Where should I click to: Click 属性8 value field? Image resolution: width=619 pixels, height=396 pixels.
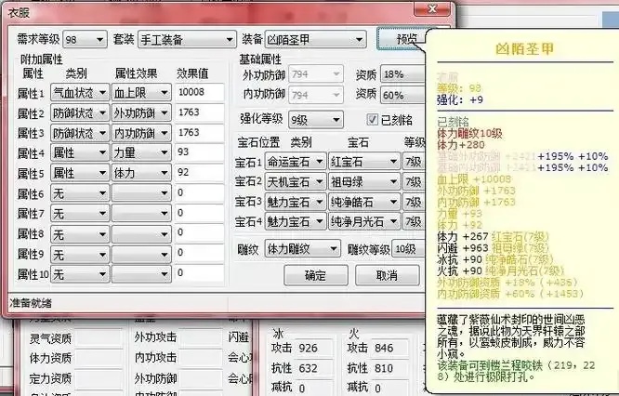point(199,233)
